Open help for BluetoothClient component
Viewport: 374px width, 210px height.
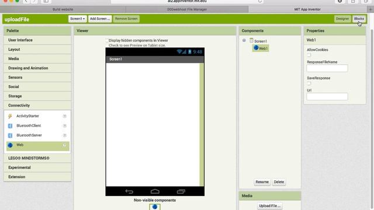tap(64, 126)
